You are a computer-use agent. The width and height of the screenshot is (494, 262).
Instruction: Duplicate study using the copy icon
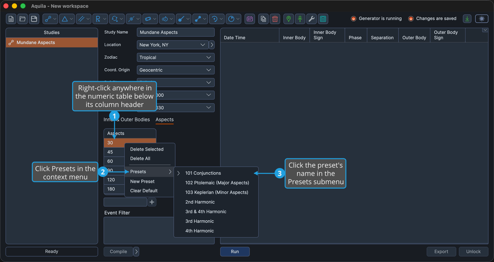coord(263,19)
